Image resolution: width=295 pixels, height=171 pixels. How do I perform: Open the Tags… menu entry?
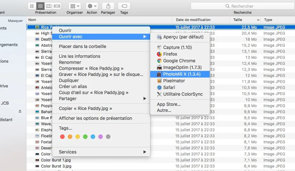[101, 128]
